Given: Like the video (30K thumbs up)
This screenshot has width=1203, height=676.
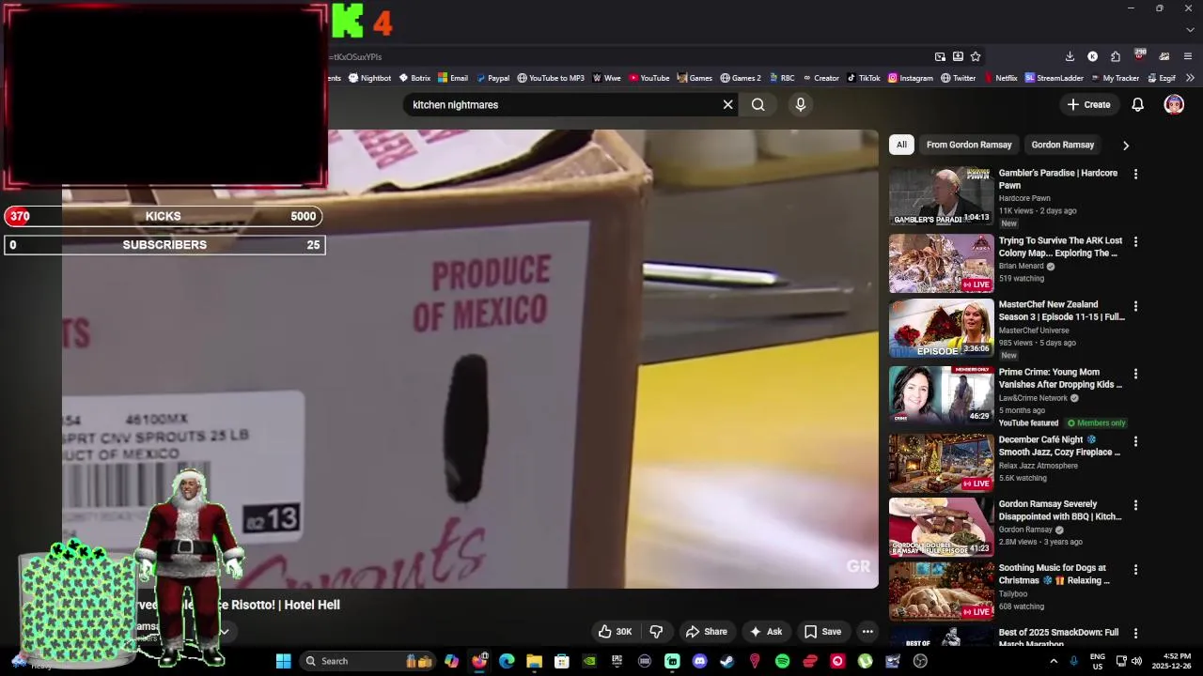Looking at the screenshot, I should click(x=616, y=632).
